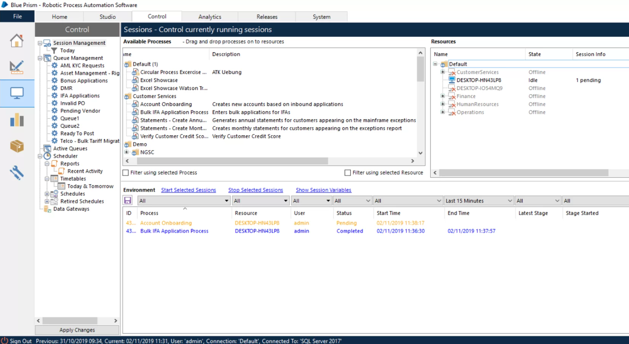629x344 pixels.
Task: Click the Recent Activity report icon
Action: (x=61, y=171)
